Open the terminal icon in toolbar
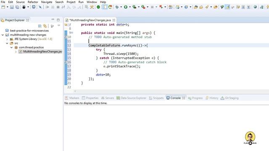Screen dimensions: 269x151 click(34, 7)
